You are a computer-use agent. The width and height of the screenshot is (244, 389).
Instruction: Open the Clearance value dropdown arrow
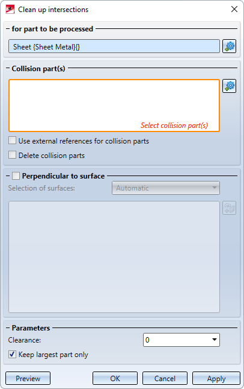pyautogui.click(x=215, y=340)
